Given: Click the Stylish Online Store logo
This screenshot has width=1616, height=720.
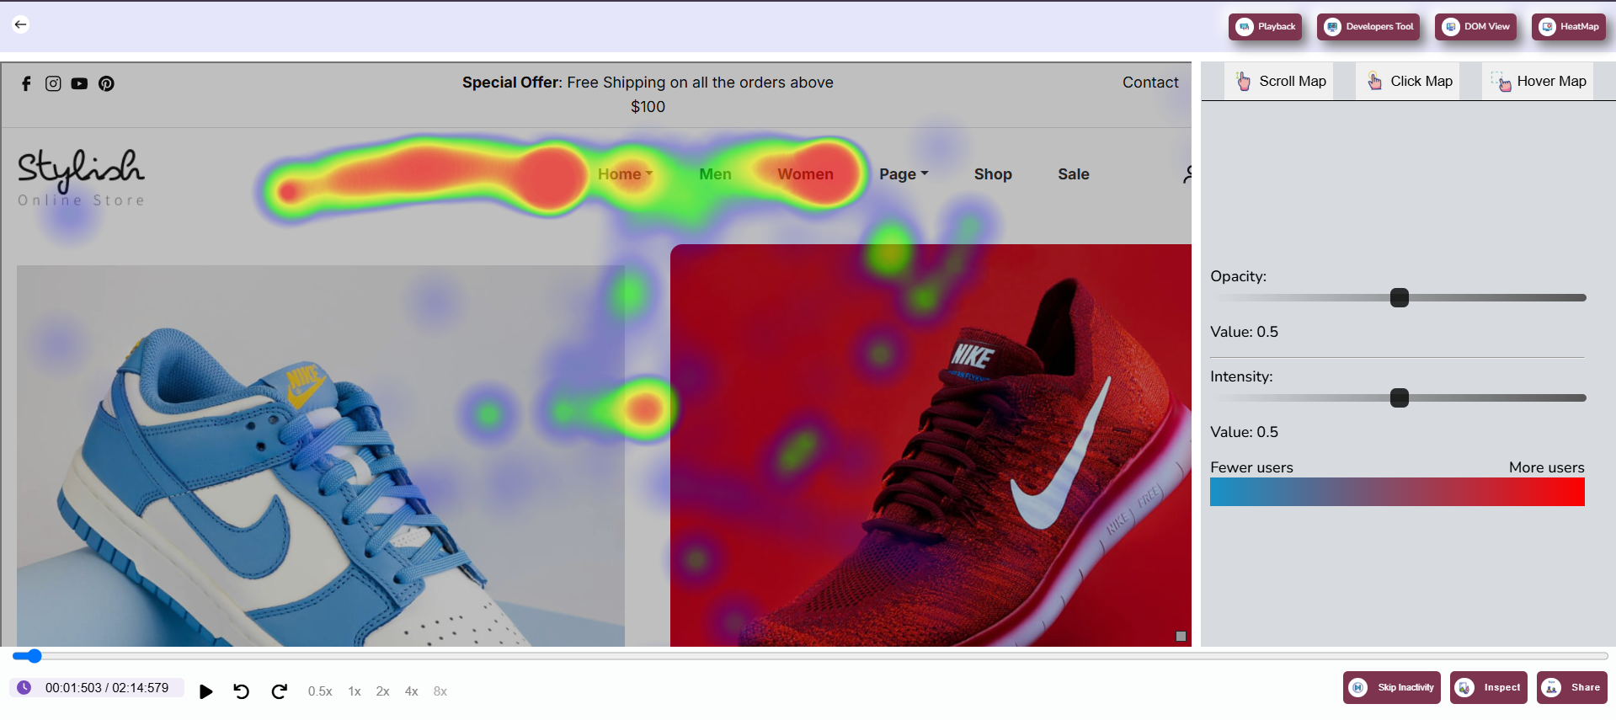Looking at the screenshot, I should point(82,178).
